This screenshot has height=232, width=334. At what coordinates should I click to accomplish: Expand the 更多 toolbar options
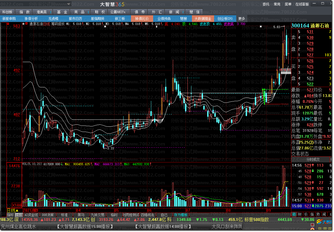(241, 19)
